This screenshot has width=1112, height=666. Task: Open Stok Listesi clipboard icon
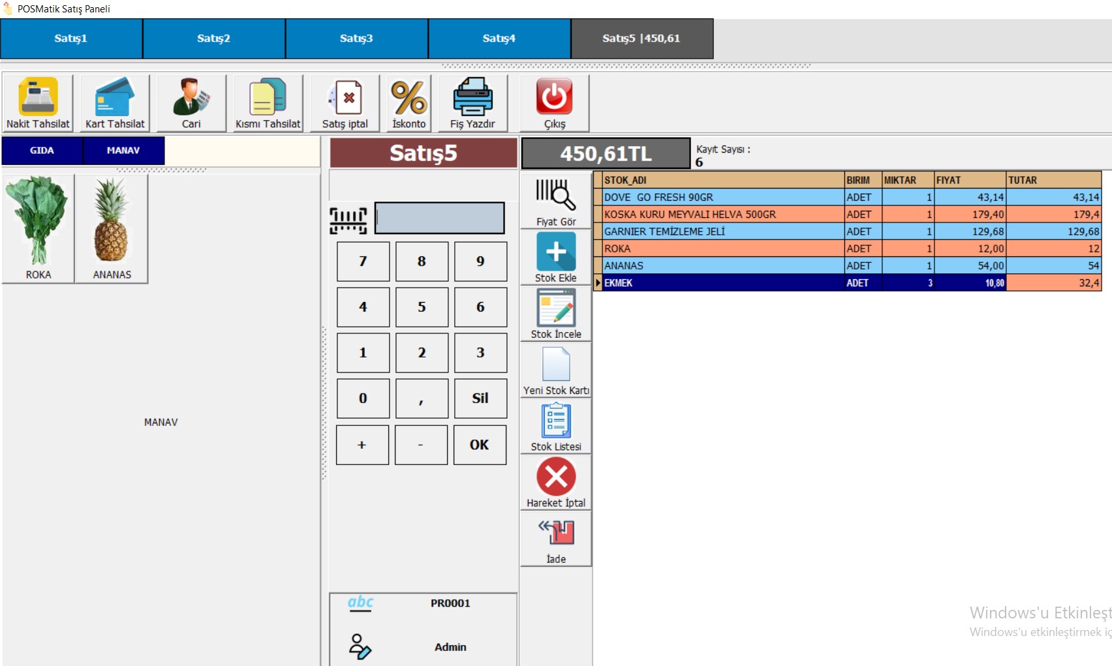point(556,421)
